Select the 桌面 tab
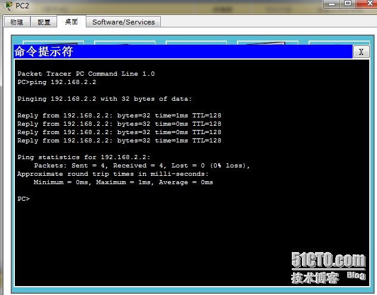Viewport: 377px width, 295px height. point(71,21)
